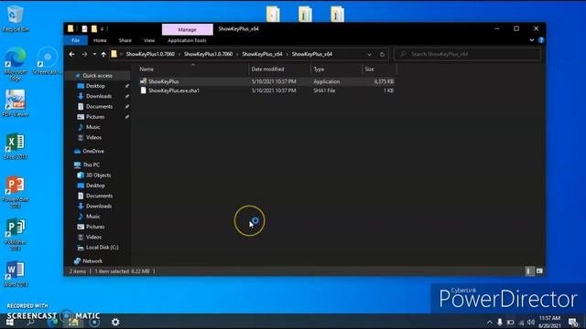
Task: Open Word 2013 desktop shortcut
Action: coord(16,274)
